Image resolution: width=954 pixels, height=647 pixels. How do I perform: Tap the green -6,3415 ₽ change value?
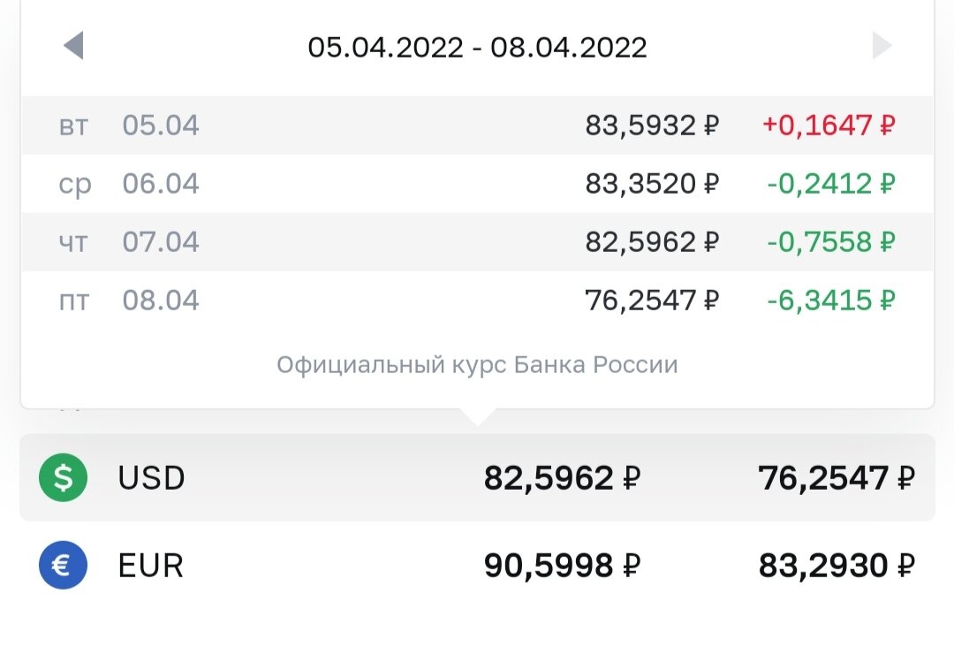(830, 301)
